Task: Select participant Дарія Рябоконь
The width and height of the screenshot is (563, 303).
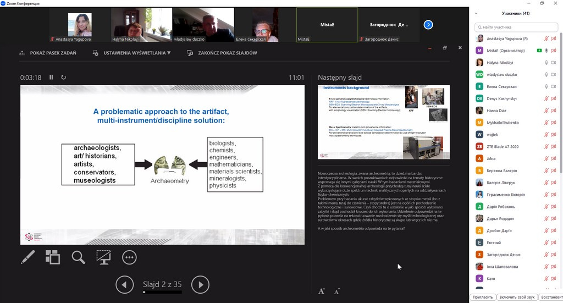Action: (516, 206)
